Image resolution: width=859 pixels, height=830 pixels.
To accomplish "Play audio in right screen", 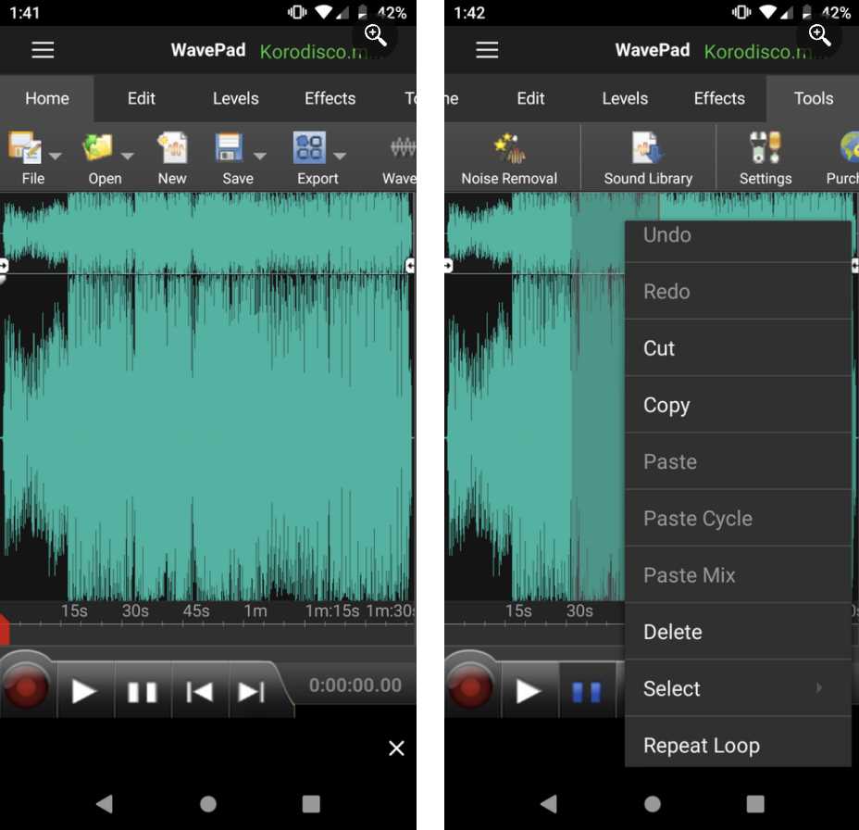I will click(529, 691).
